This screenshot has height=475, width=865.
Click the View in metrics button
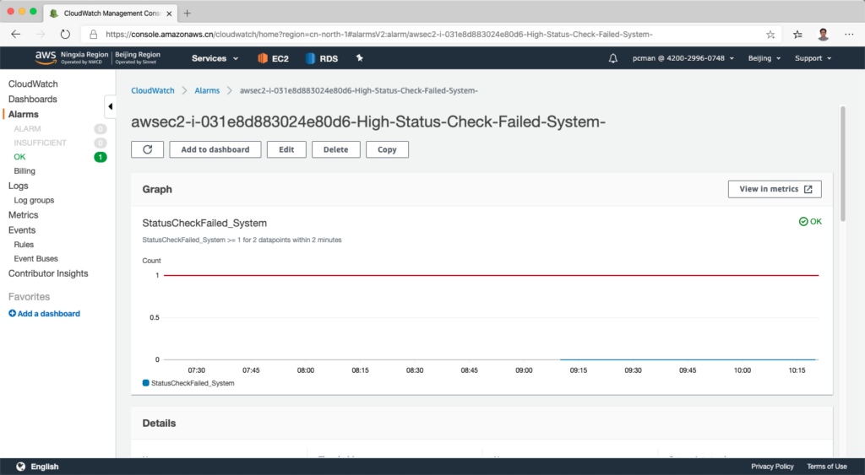tap(774, 189)
